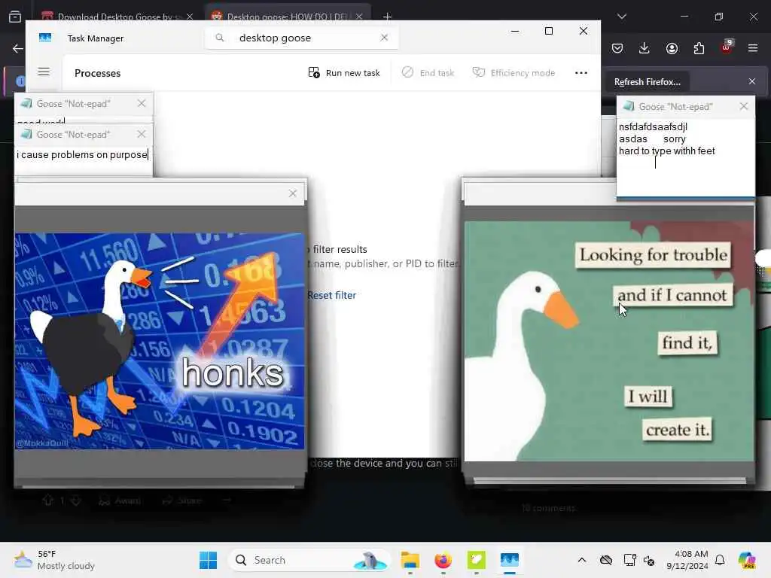Open the Task Manager hamburger navigation menu
The image size is (771, 578).
point(44,72)
